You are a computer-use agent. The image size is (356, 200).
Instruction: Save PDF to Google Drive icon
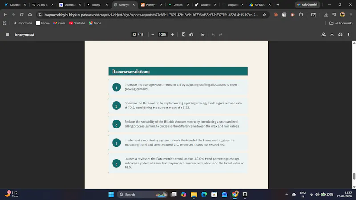324,35
